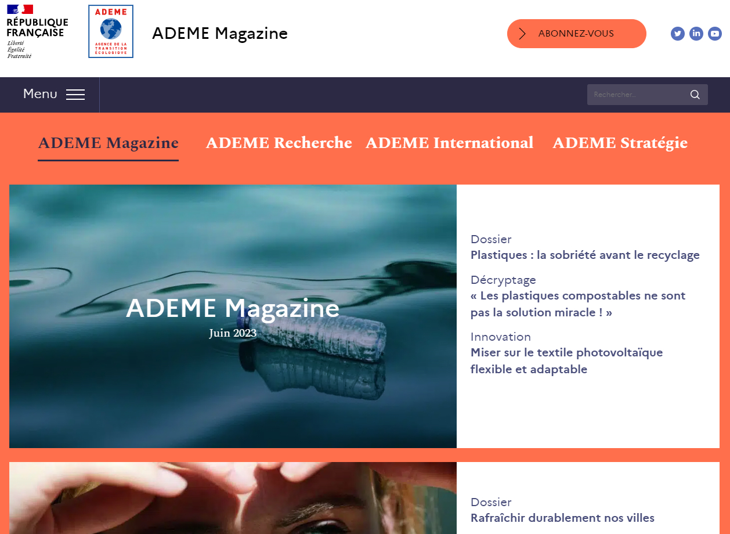Screen dimensions: 730x534
Task: Open the ADEME YouTube channel icon
Action: point(715,34)
